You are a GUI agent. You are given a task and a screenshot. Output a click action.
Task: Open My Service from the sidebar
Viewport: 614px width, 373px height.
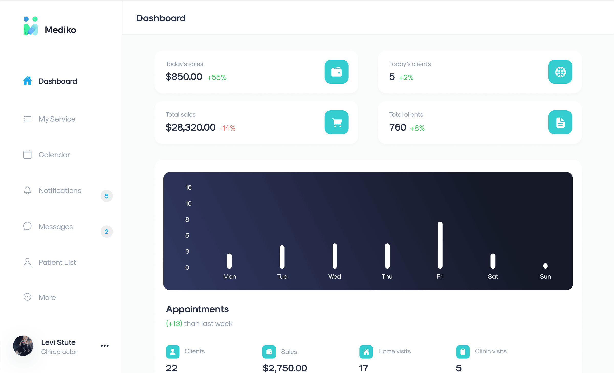click(57, 119)
